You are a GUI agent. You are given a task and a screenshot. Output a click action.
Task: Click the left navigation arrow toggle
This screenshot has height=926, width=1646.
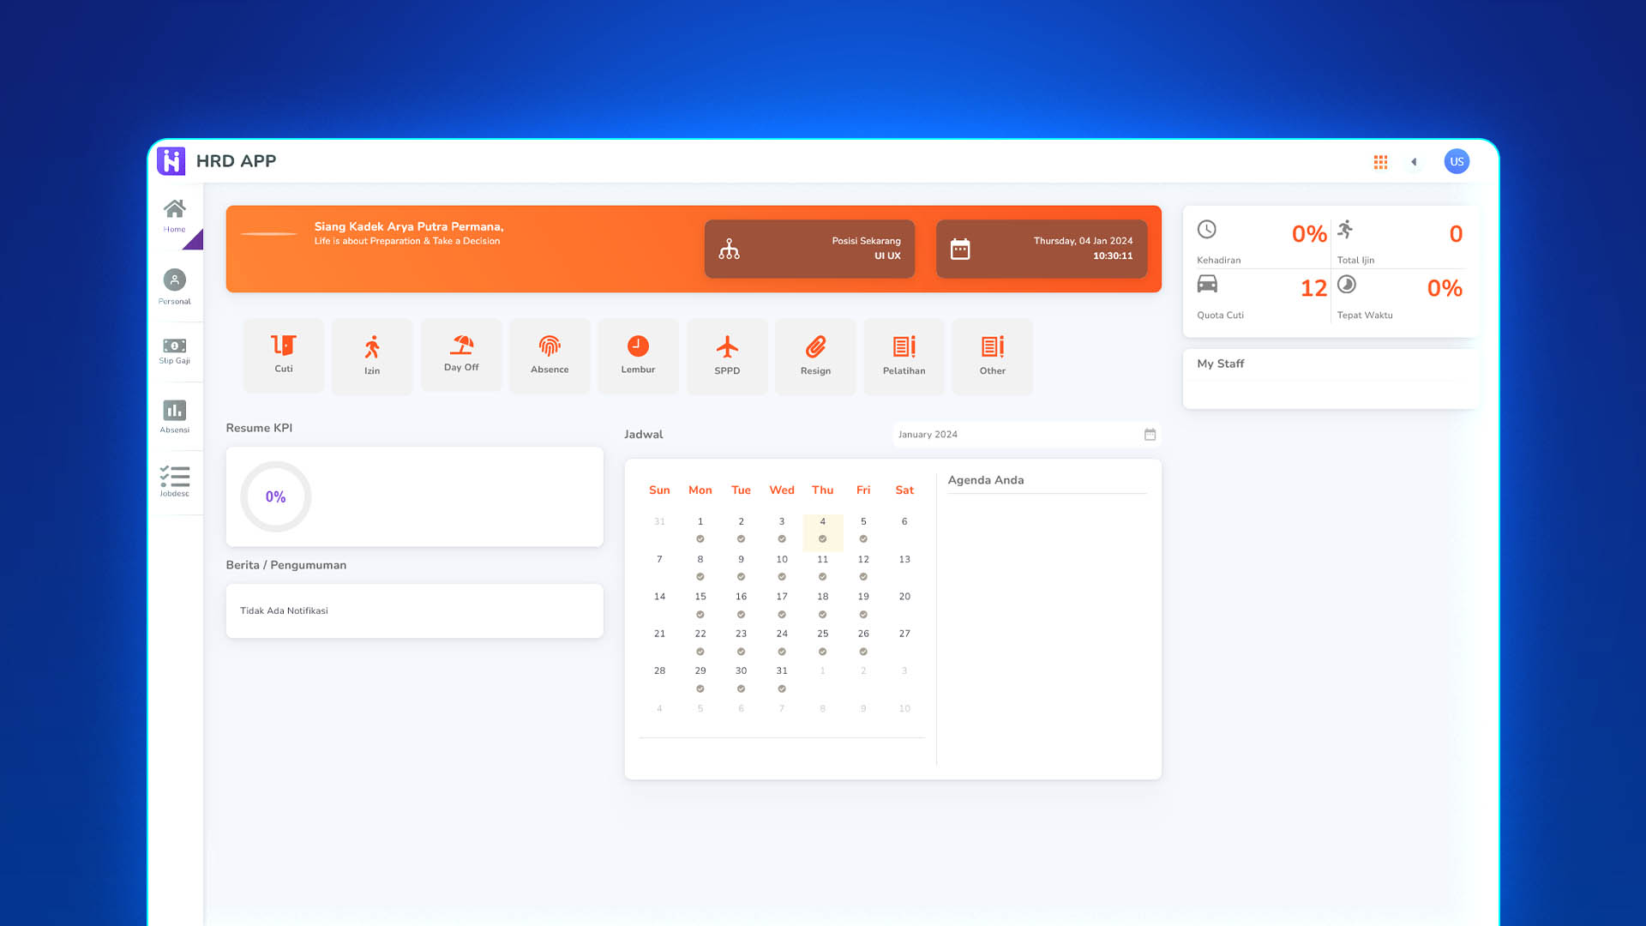[x=1415, y=160]
